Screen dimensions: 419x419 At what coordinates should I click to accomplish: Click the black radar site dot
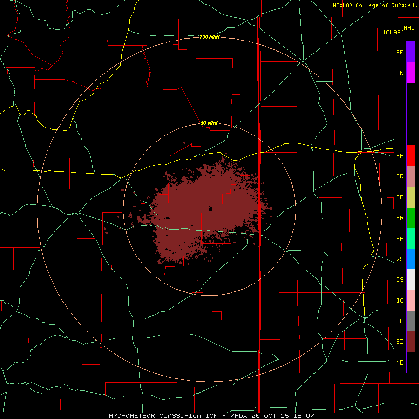coord(210,209)
